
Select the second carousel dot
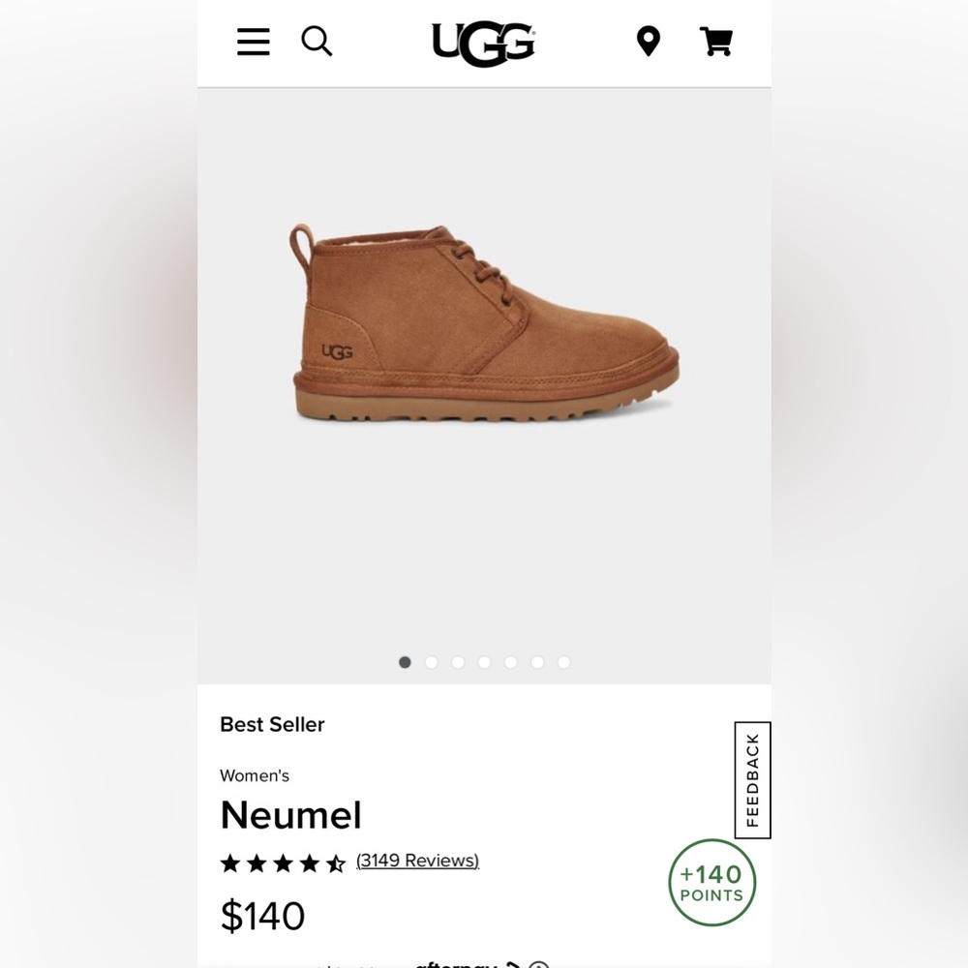tap(432, 662)
